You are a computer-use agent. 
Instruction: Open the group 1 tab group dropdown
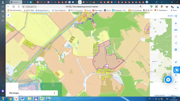[x=16, y=2]
